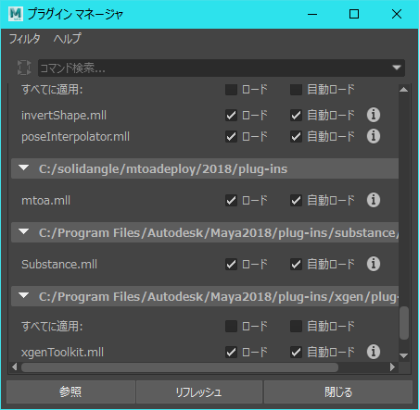Click the vertical scrollbar thumb
The height and width of the screenshot is (410, 419).
click(404, 323)
